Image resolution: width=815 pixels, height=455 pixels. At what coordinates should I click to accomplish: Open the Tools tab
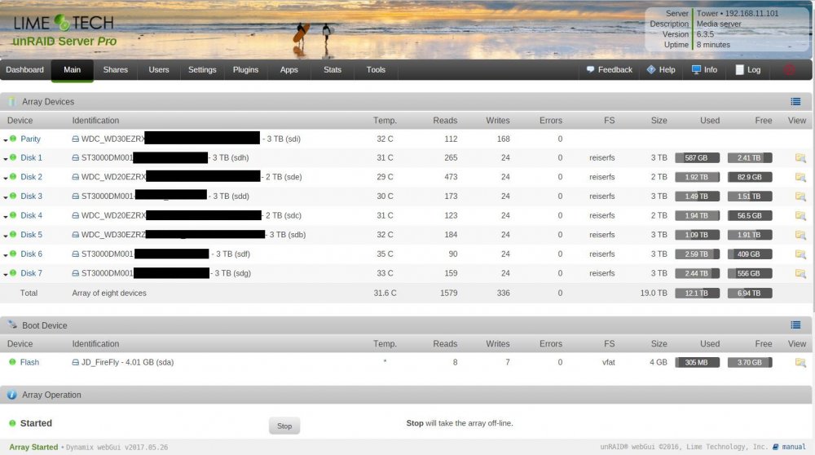376,69
